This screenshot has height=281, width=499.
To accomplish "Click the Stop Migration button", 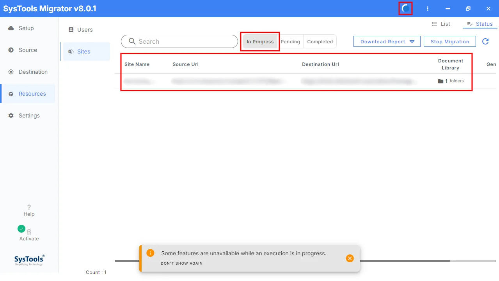I will click(x=450, y=41).
